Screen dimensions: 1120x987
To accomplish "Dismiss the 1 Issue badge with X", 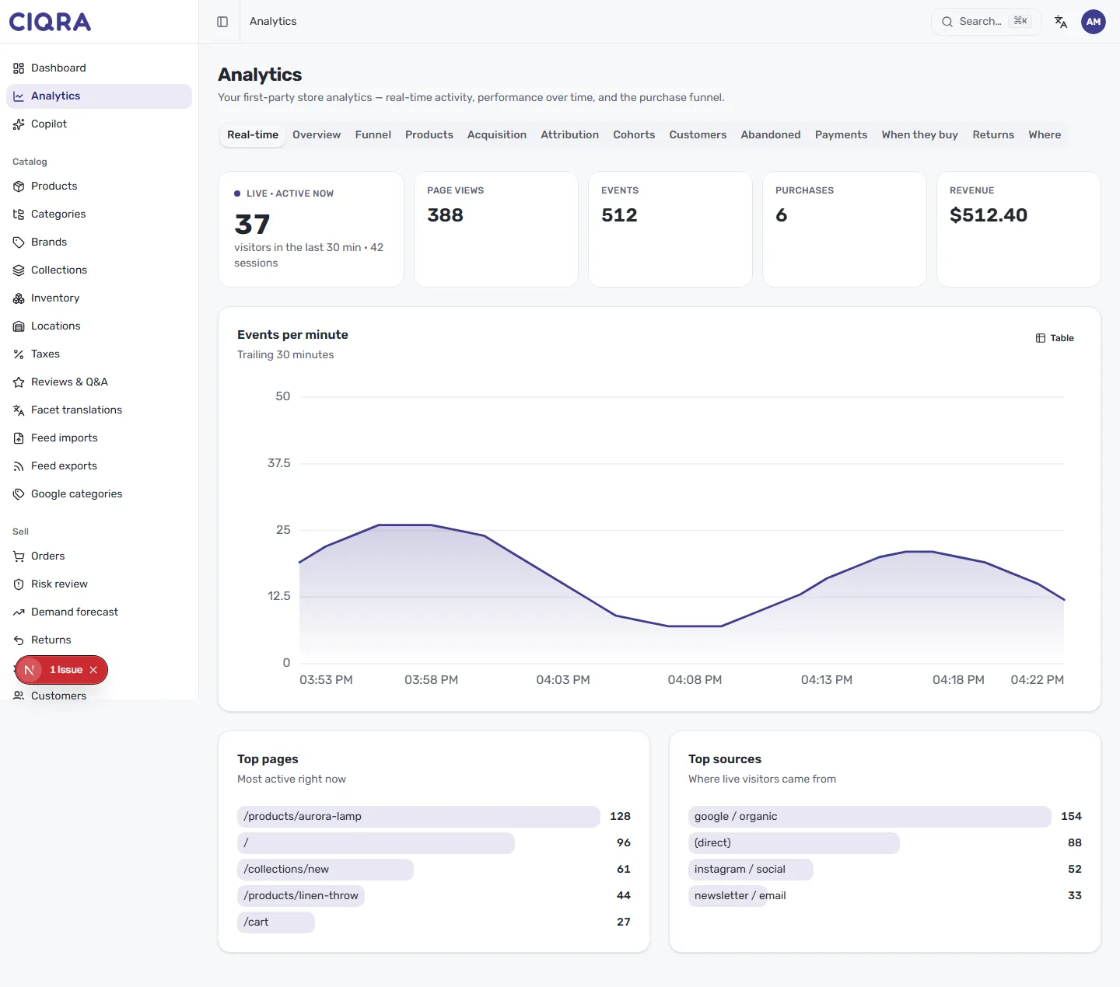I will 93,670.
